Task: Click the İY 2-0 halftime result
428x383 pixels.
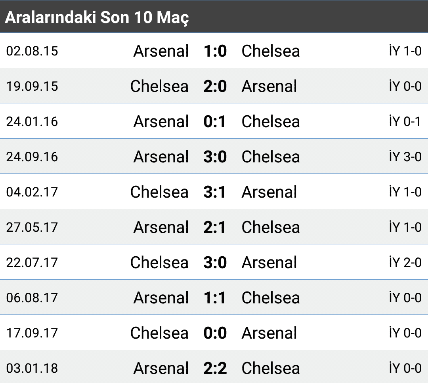Action: (405, 262)
